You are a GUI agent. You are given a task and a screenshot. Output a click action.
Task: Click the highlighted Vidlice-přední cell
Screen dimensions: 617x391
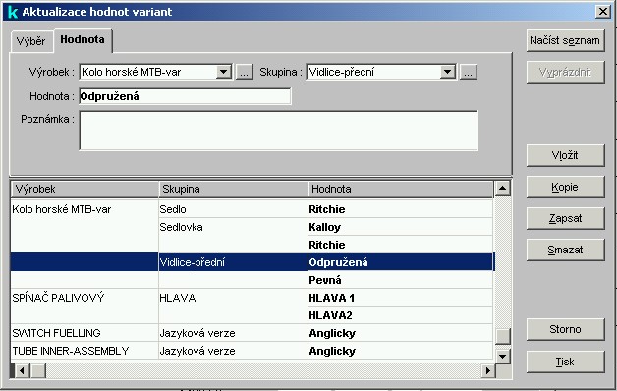tap(233, 262)
